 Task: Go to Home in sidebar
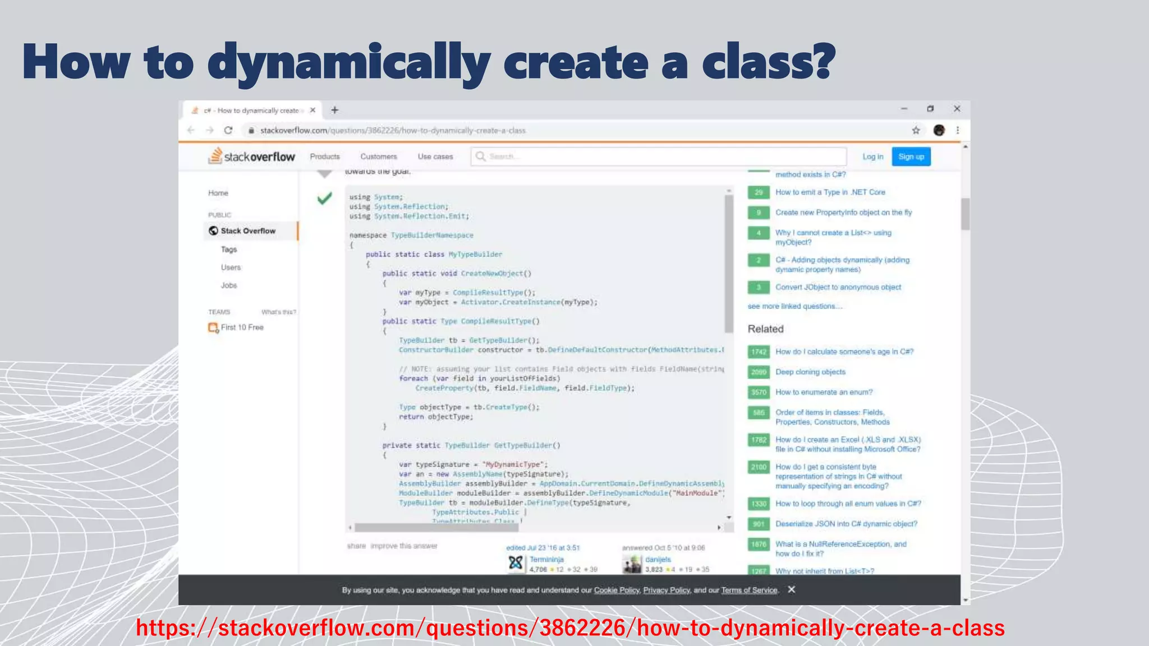click(x=218, y=193)
